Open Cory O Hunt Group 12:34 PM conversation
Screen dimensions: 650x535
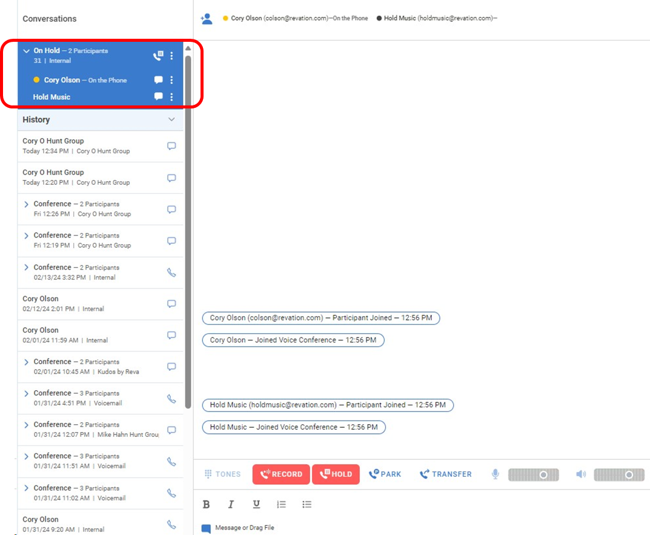tap(91, 146)
